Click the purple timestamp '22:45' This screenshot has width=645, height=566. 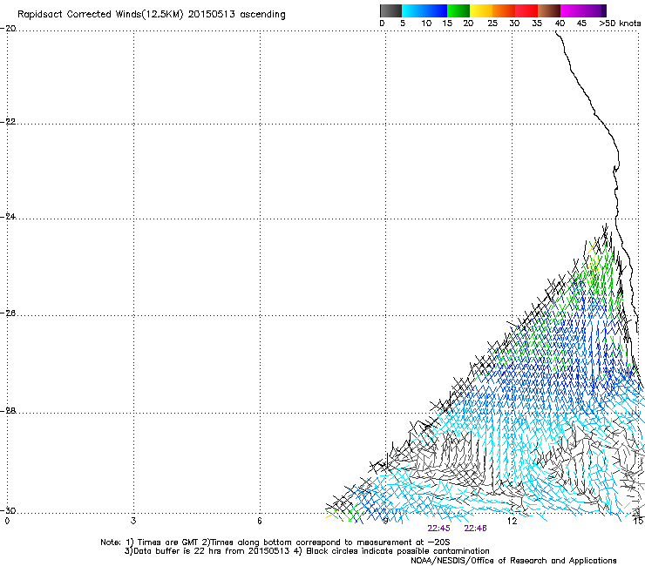438,529
